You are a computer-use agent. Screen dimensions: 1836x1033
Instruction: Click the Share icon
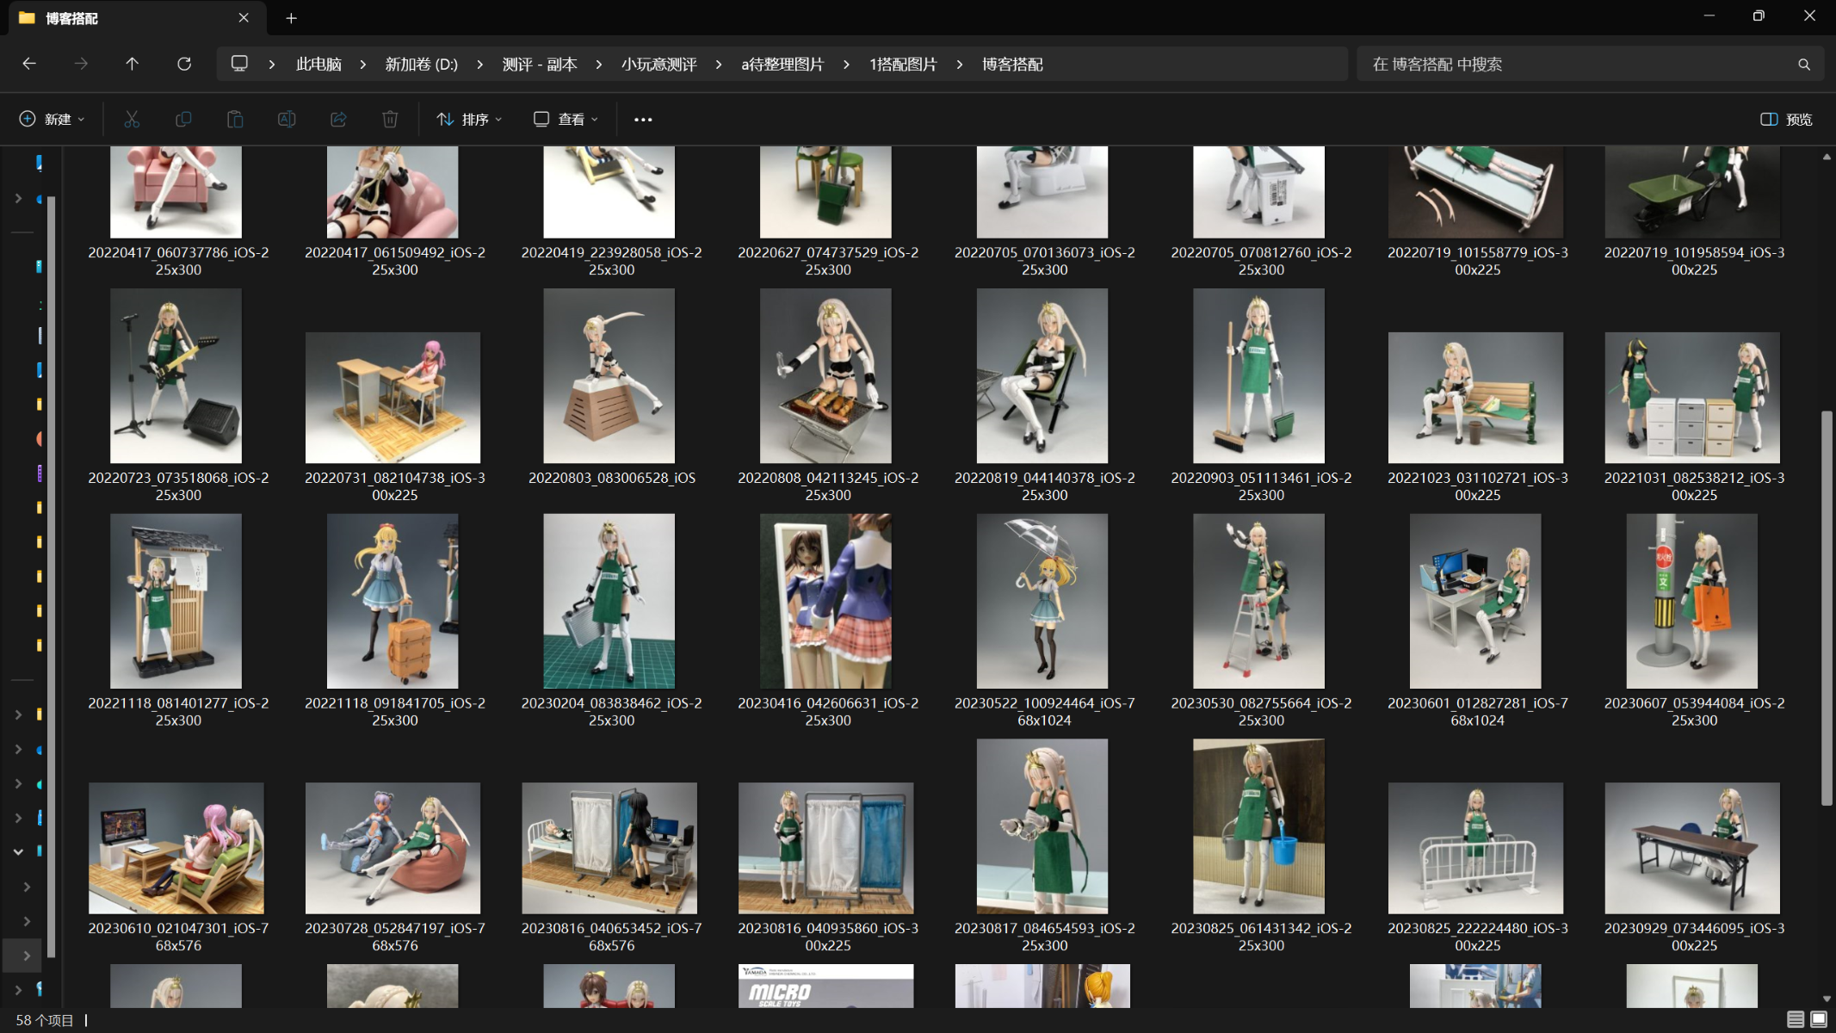(338, 119)
